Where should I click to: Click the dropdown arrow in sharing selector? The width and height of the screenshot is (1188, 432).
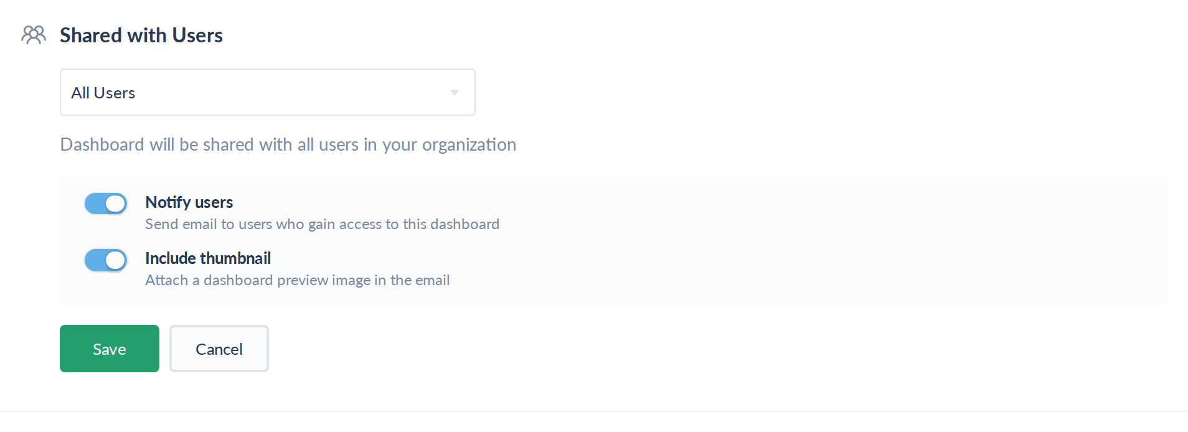pos(455,93)
